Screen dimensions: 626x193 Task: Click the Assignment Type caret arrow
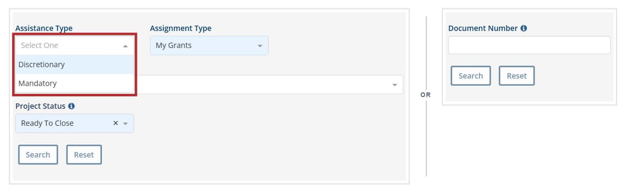(260, 46)
